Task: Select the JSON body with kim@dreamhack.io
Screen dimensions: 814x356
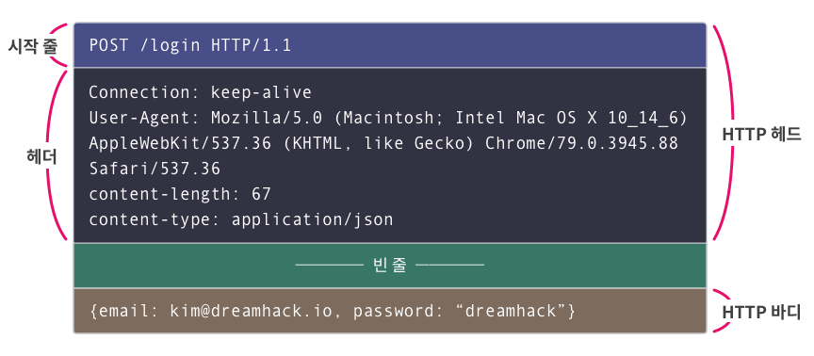Action: pyautogui.click(x=333, y=312)
